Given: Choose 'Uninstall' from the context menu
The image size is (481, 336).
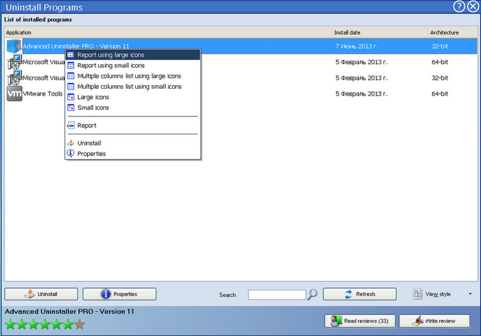Looking at the screenshot, I should coord(133,143).
